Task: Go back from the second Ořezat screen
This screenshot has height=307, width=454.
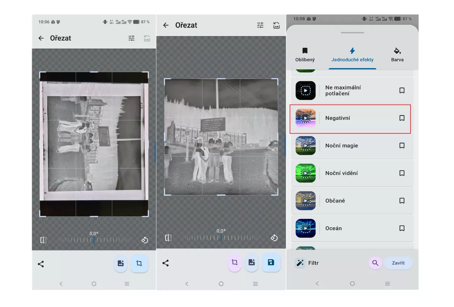Action: (166, 25)
